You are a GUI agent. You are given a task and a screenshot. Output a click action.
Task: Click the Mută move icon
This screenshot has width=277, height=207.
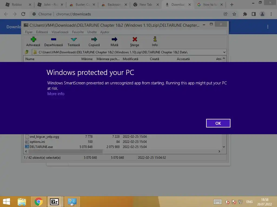pos(114,39)
